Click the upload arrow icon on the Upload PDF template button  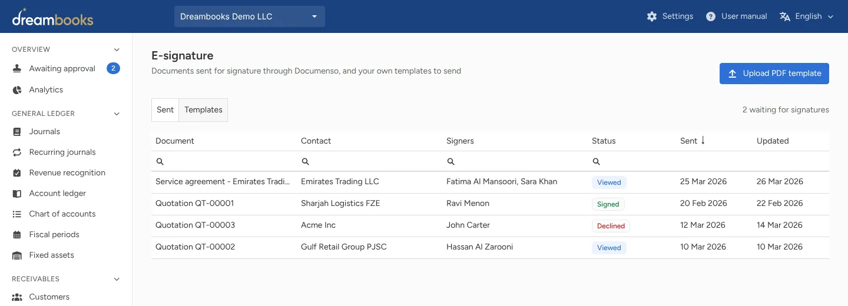point(733,74)
